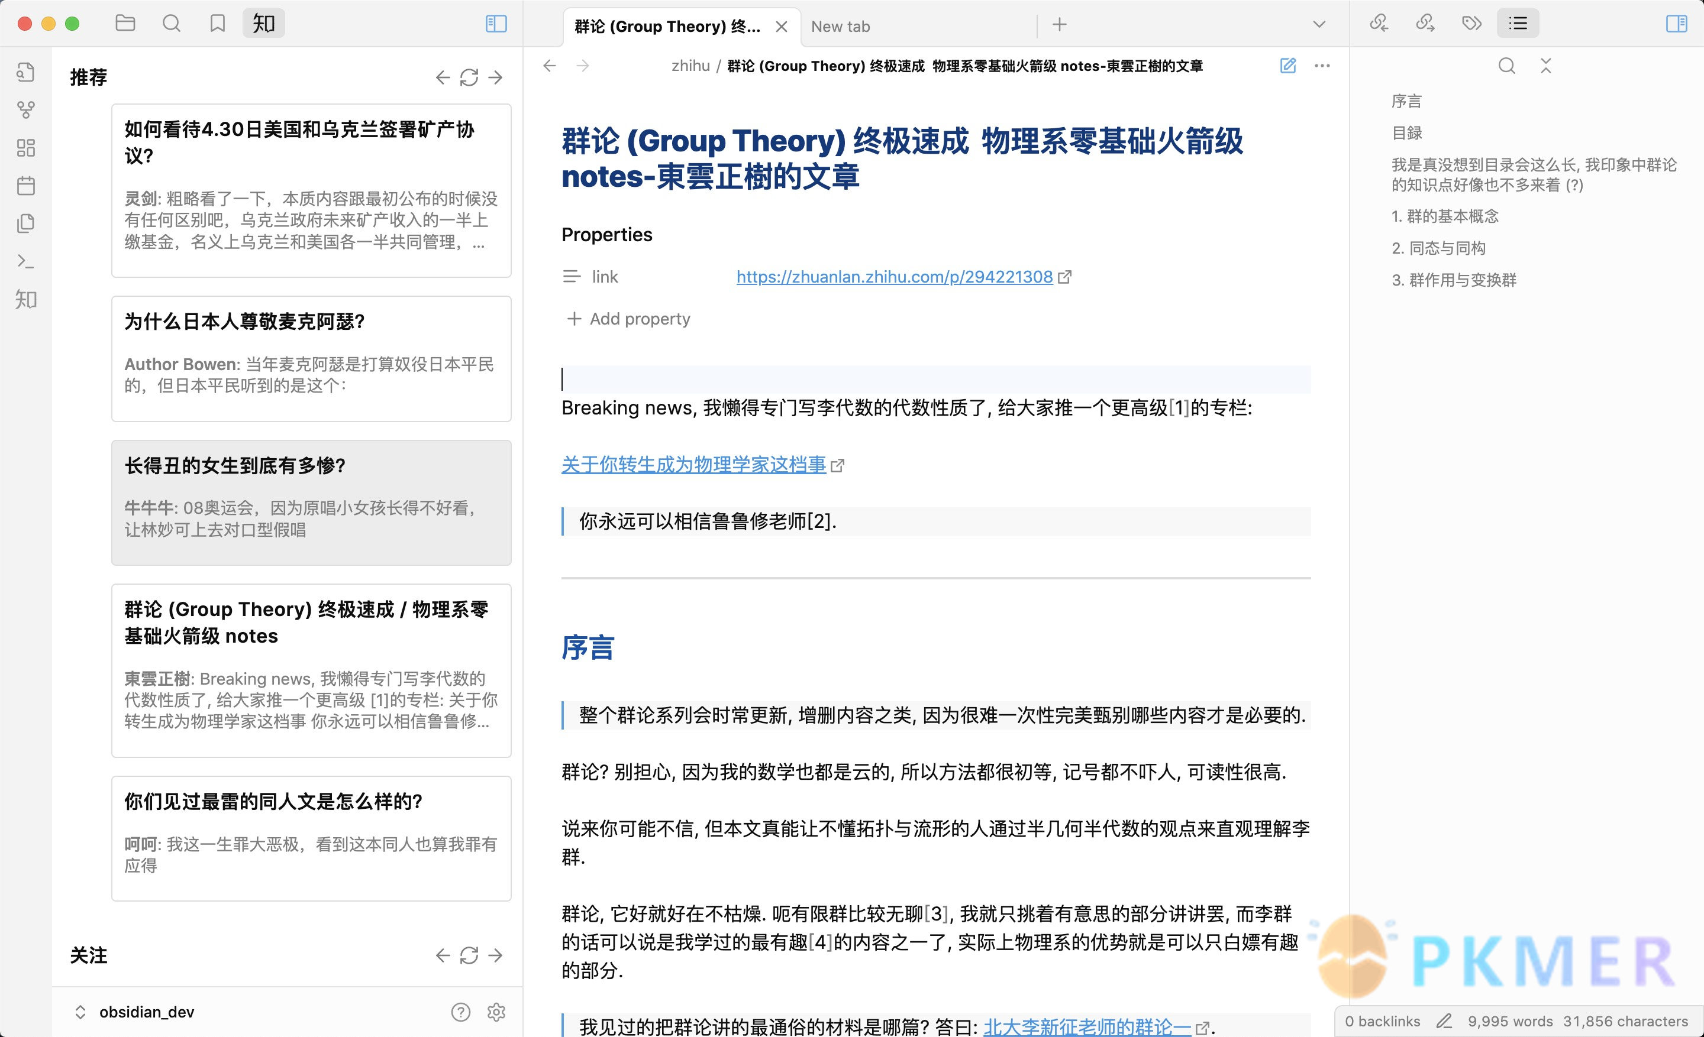Switch to the New tab
Screen dimensions: 1704x1037
tap(840, 26)
